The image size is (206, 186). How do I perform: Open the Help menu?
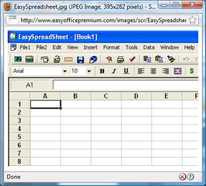click(189, 47)
